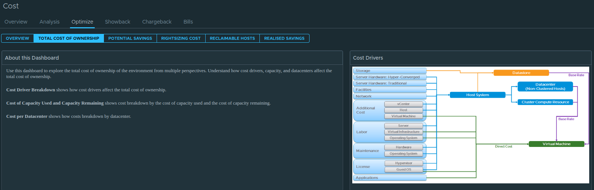Switch to the Showback tab

tap(118, 22)
